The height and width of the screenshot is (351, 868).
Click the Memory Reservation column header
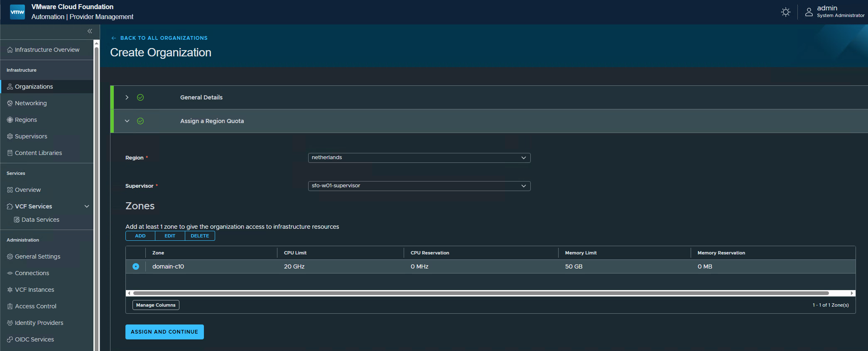(721, 253)
